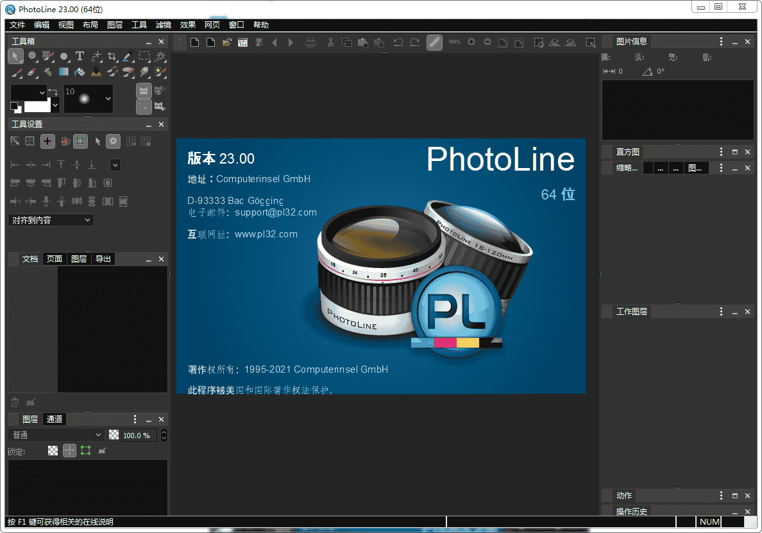The height and width of the screenshot is (533, 762).
Task: Open the 滤镜 menu
Action: (x=164, y=25)
